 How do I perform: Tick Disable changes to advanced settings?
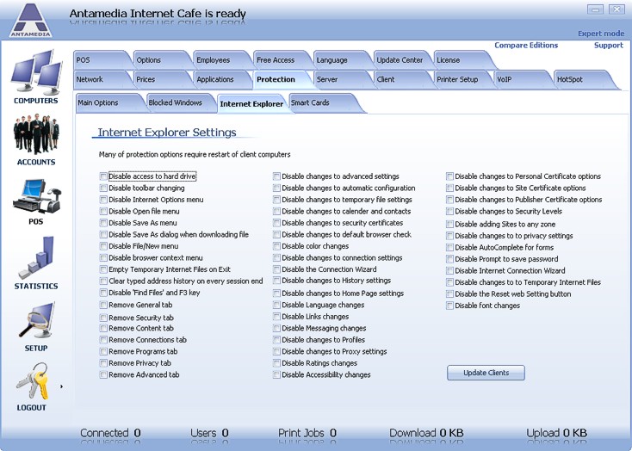[x=276, y=176]
